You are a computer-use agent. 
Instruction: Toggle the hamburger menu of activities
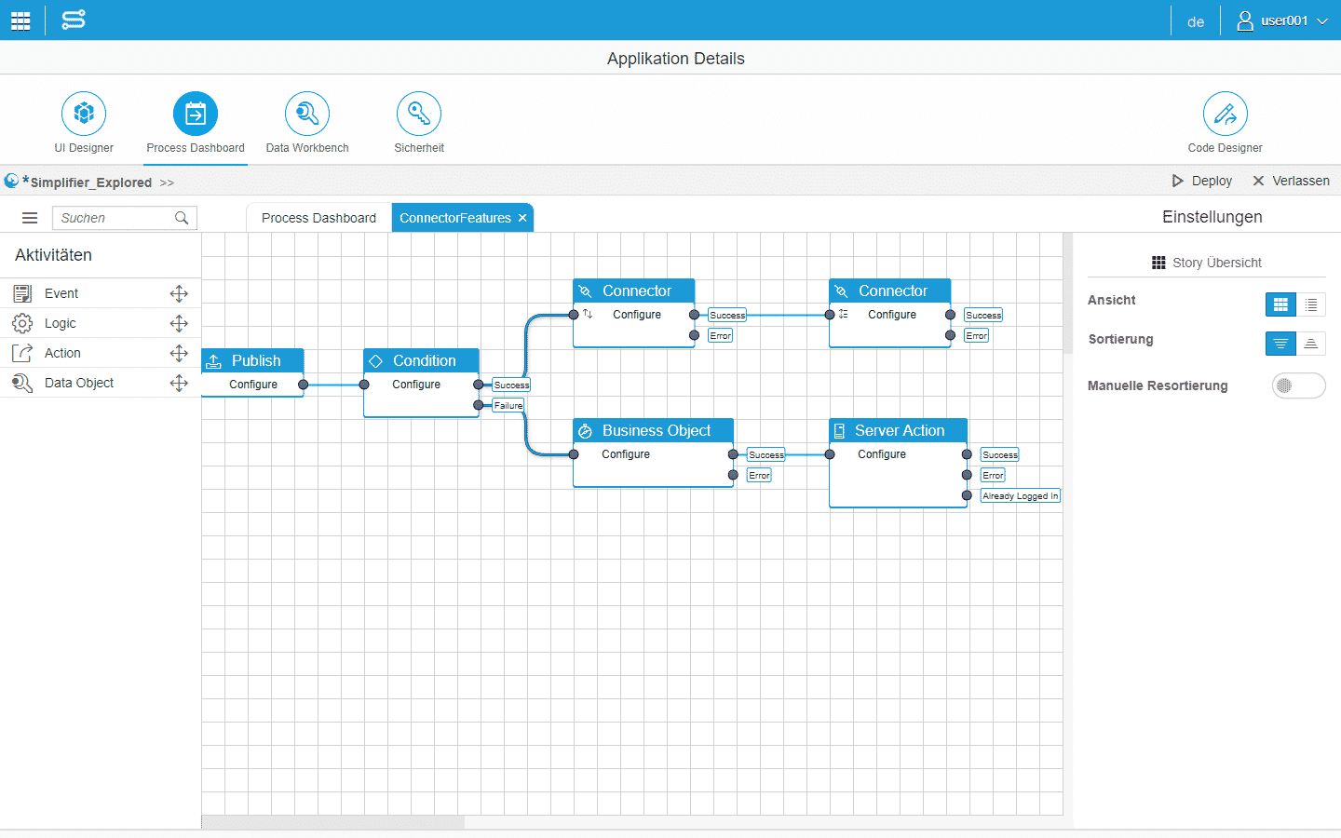(x=30, y=218)
